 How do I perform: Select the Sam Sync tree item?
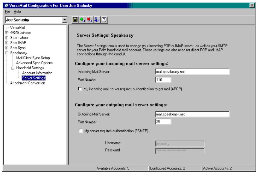pos(18,48)
